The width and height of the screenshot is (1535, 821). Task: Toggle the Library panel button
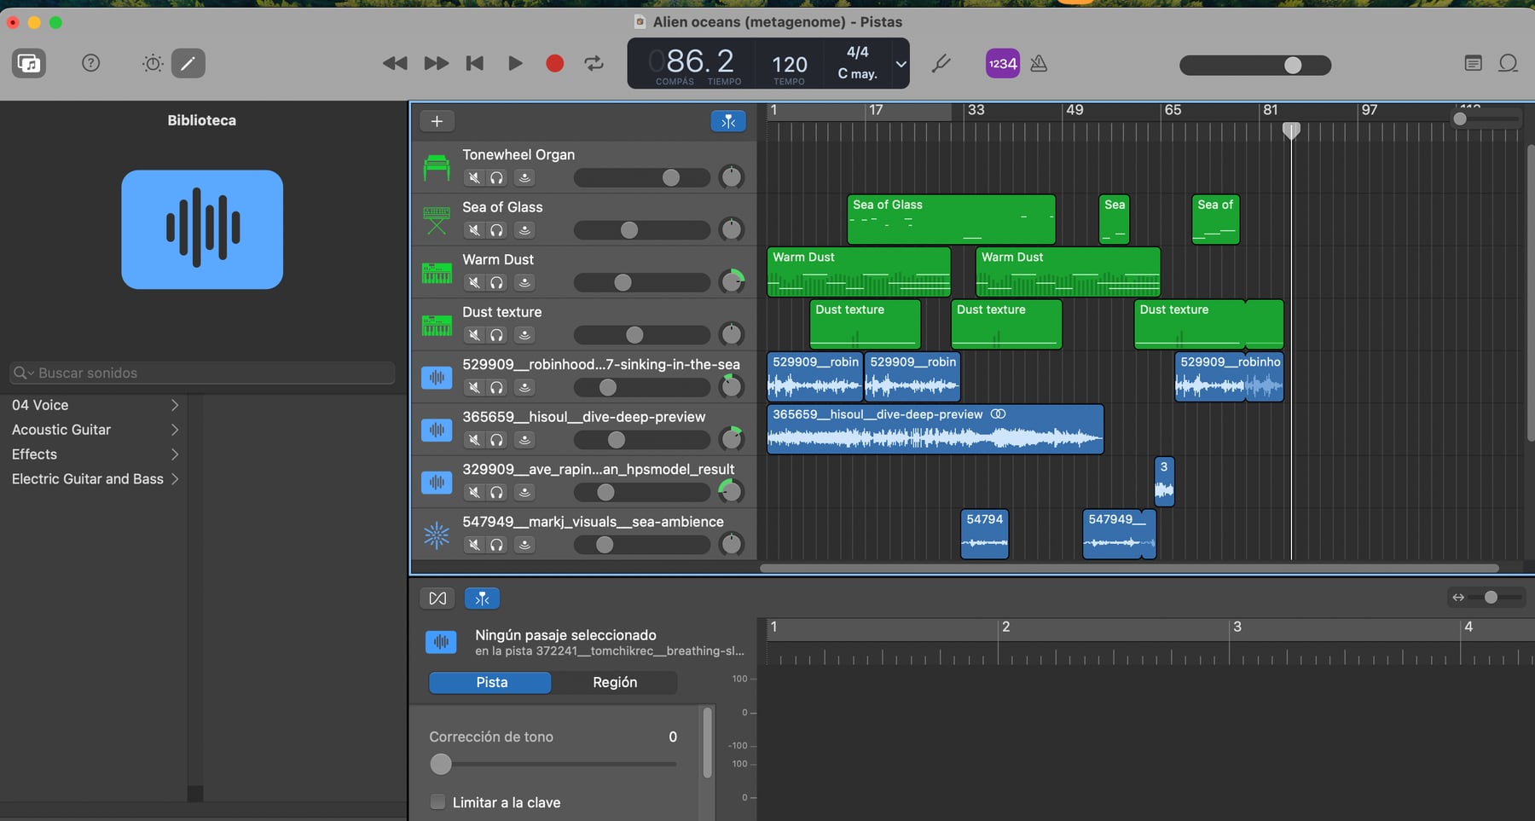click(x=29, y=63)
